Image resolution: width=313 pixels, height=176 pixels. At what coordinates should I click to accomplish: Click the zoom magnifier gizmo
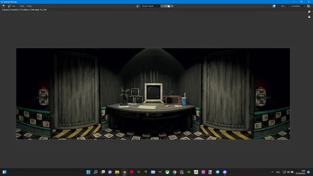pyautogui.click(x=309, y=12)
